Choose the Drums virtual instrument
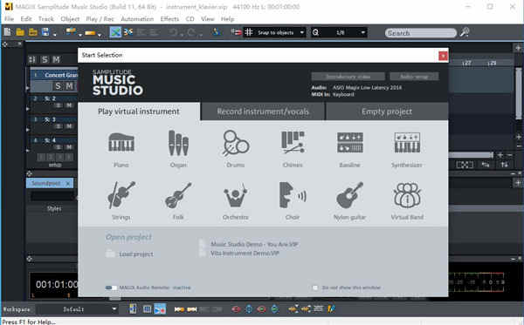This screenshot has height=325, width=524. pos(236,144)
